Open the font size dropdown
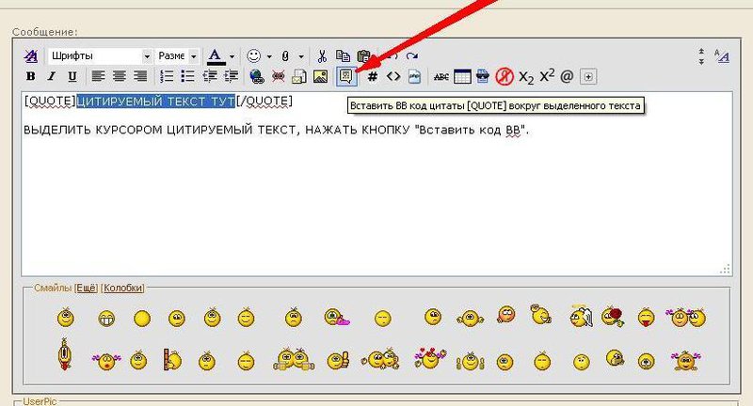This screenshot has height=406, width=753. coord(177,56)
